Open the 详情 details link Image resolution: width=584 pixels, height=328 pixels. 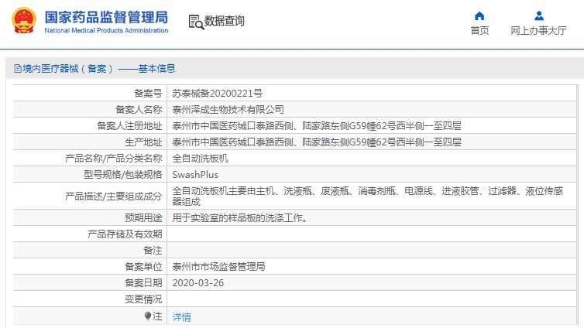tap(182, 317)
